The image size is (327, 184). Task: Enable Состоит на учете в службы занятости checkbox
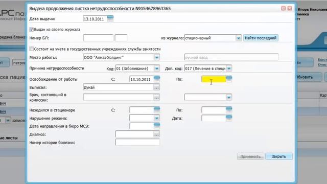coord(32,49)
